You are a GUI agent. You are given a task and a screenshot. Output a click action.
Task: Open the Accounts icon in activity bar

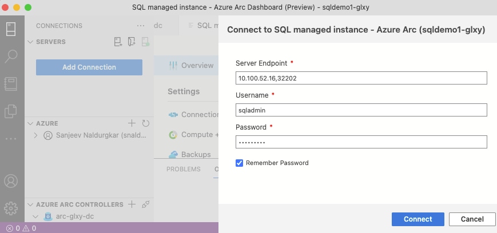click(11, 181)
